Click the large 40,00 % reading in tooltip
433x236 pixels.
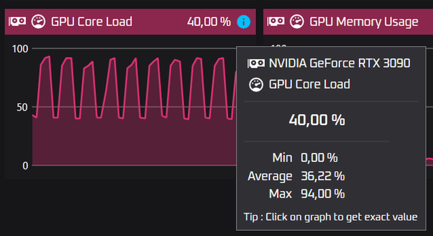317,120
